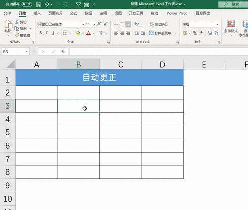Viewport: 248px width, 210px height.
Task: Open the font name combo box
Action: [61, 24]
